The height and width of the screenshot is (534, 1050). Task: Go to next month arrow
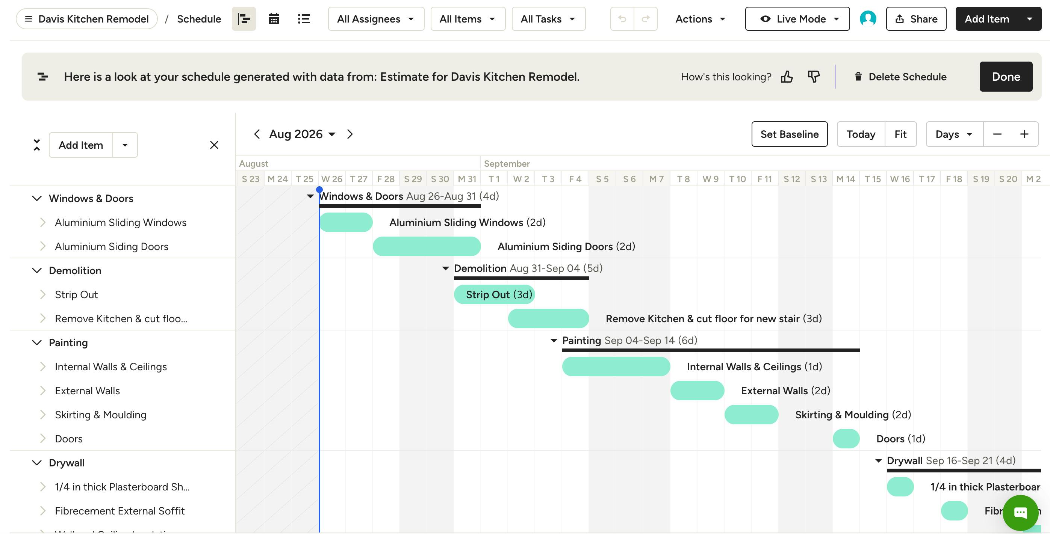pos(350,134)
